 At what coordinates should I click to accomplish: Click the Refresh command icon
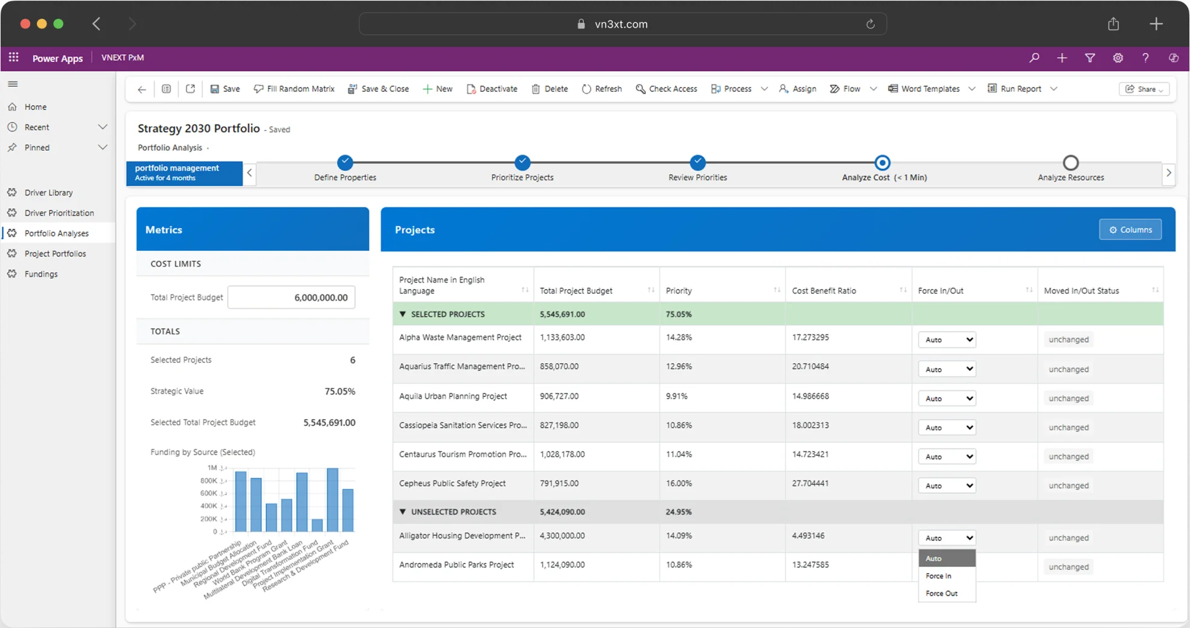pyautogui.click(x=586, y=89)
